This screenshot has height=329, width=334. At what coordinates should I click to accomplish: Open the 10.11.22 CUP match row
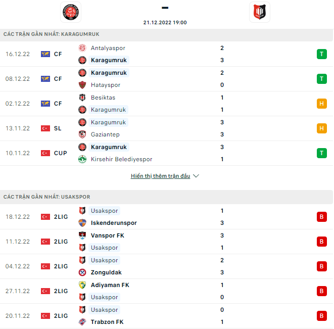[166, 153]
